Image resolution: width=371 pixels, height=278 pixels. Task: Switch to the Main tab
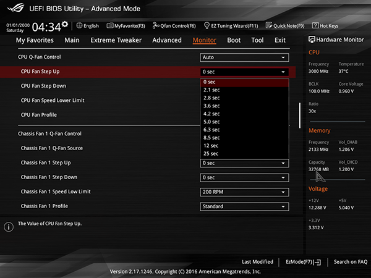pyautogui.click(x=72, y=40)
